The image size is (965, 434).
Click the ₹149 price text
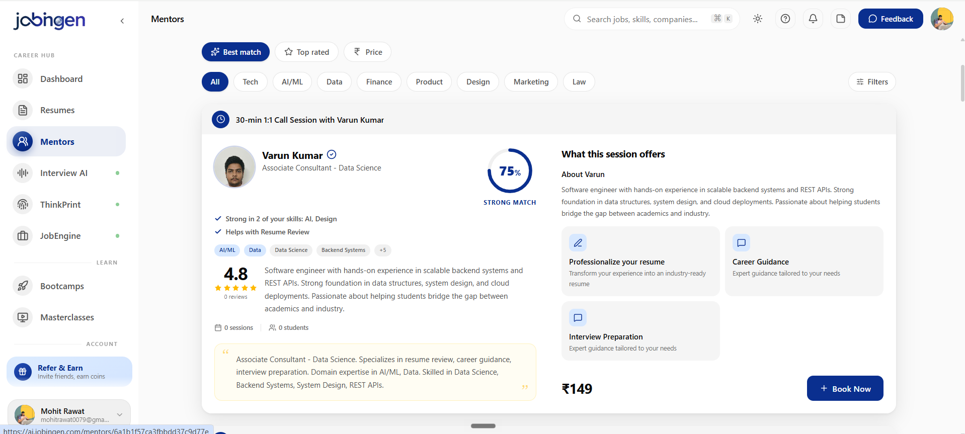(x=577, y=389)
